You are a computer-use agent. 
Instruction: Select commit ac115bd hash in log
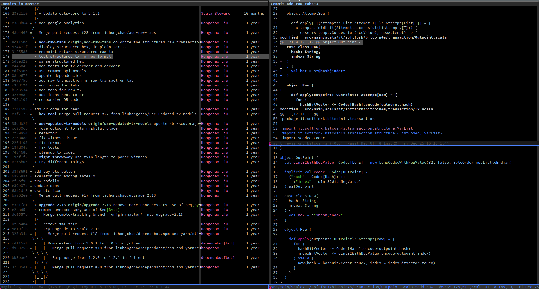[20, 42]
